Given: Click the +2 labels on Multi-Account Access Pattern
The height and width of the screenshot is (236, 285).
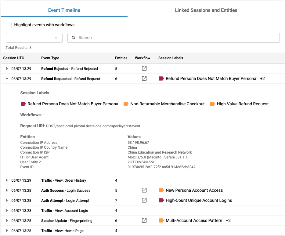Looking at the screenshot, I should (228, 221).
